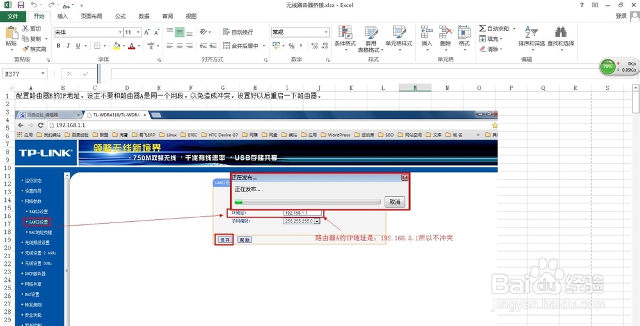Decrease indent of cell contents
Viewport: 640px width, 326px height.
[x=202, y=46]
